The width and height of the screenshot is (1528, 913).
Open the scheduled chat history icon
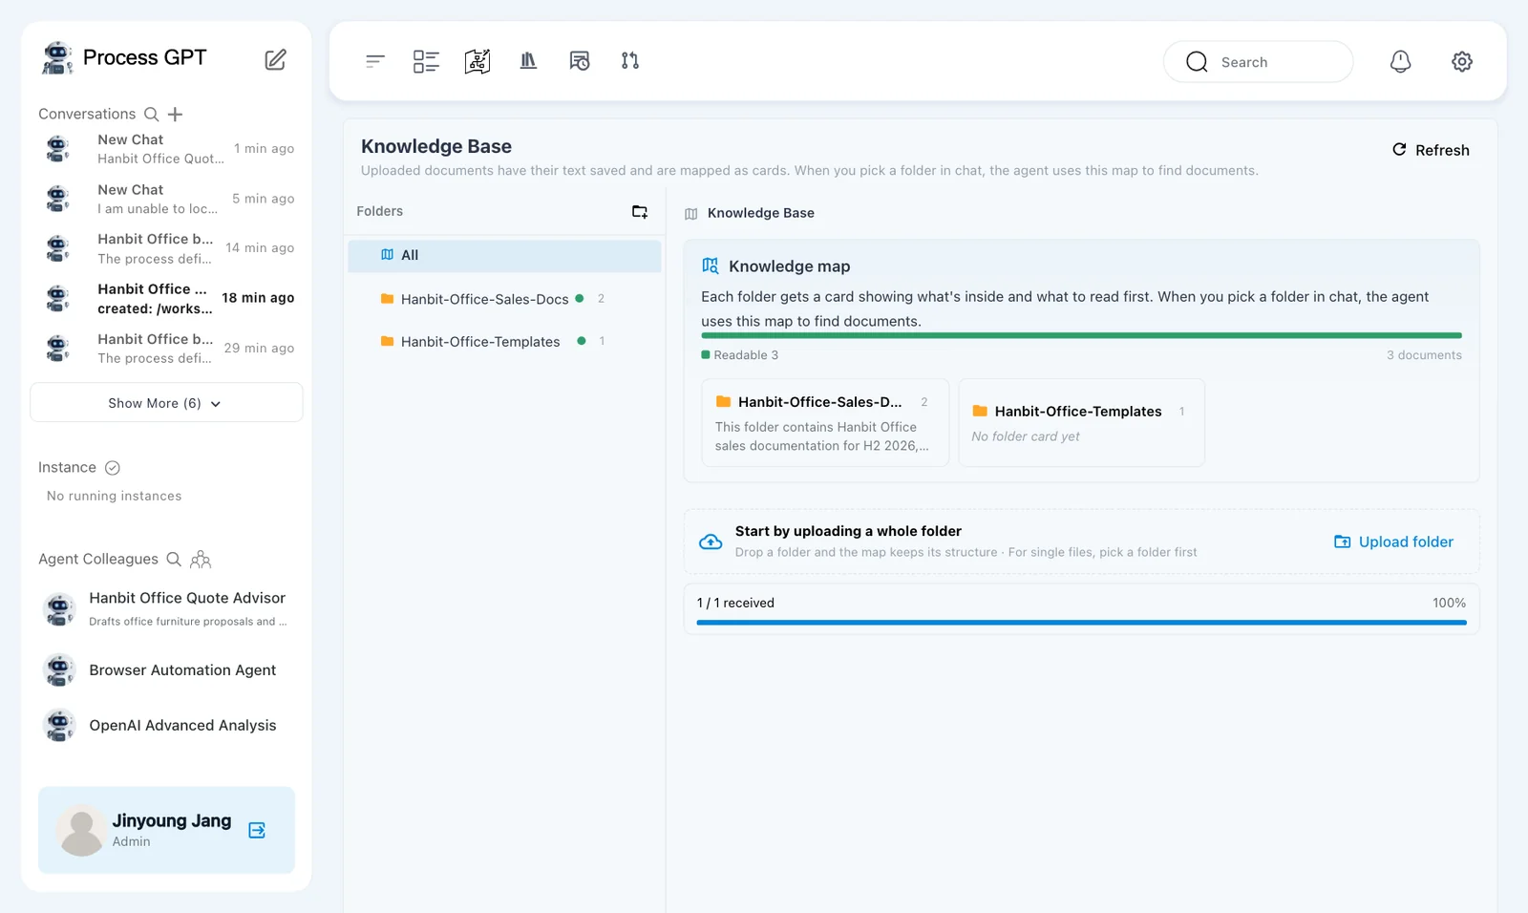pyautogui.click(x=580, y=61)
